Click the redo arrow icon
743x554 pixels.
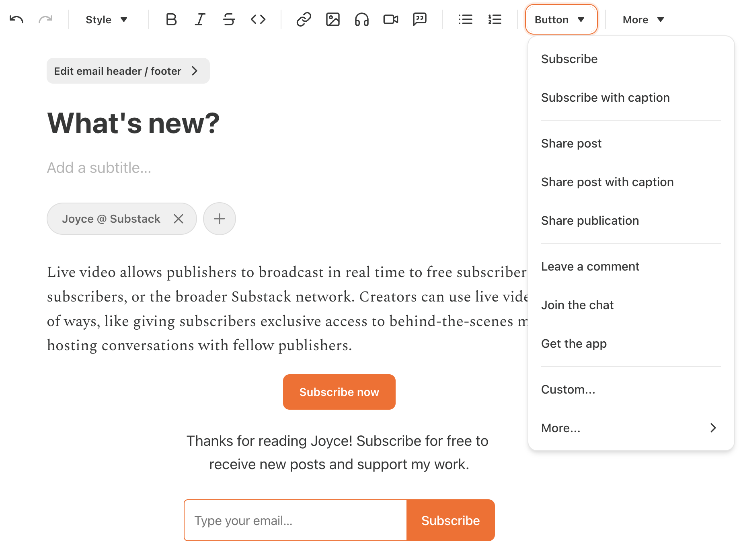(45, 19)
